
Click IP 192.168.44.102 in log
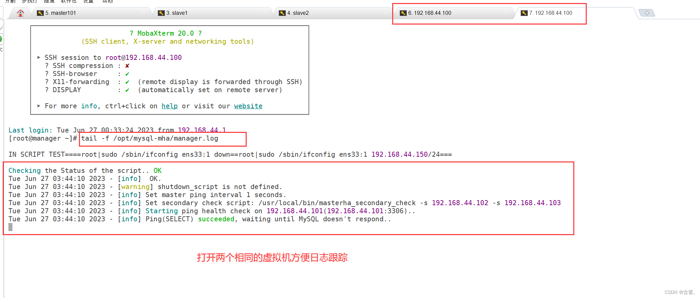click(x=460, y=203)
